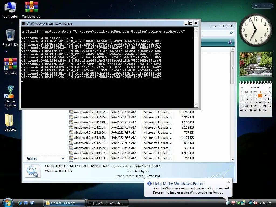Open the cmd.exe title bar system icon

(23, 23)
